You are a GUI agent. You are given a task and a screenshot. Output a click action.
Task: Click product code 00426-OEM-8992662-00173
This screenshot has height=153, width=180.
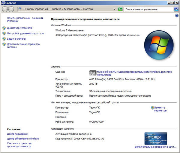point(89,139)
